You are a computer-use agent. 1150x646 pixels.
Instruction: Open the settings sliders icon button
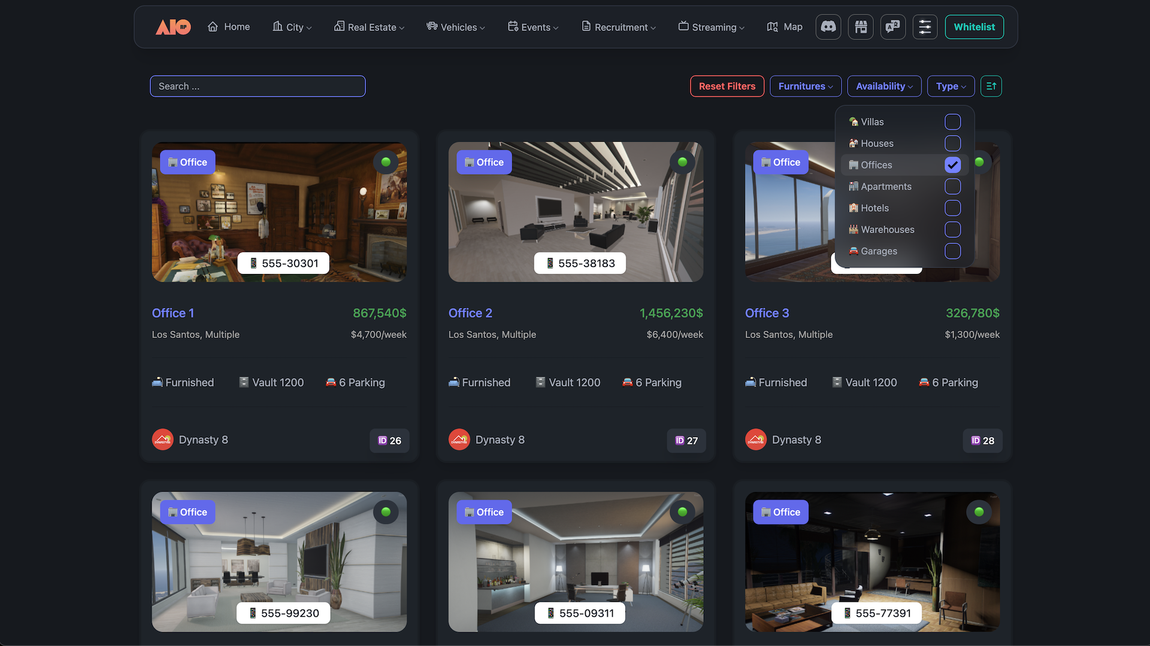click(925, 27)
